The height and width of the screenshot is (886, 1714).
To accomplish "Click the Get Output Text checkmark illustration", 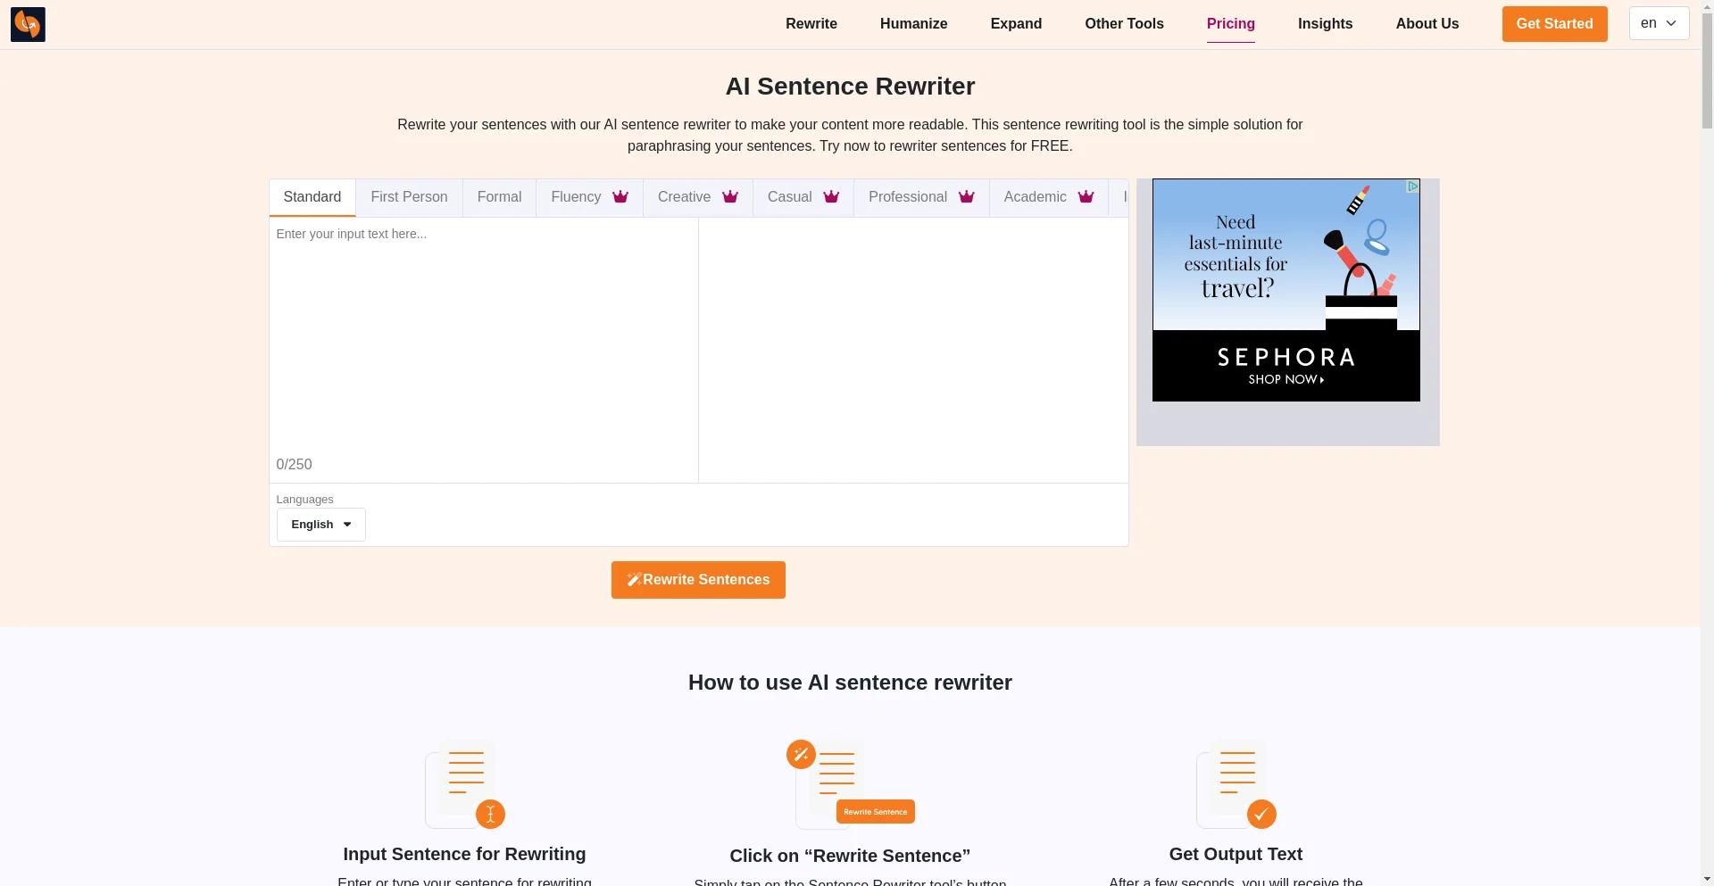I will 1236,783.
